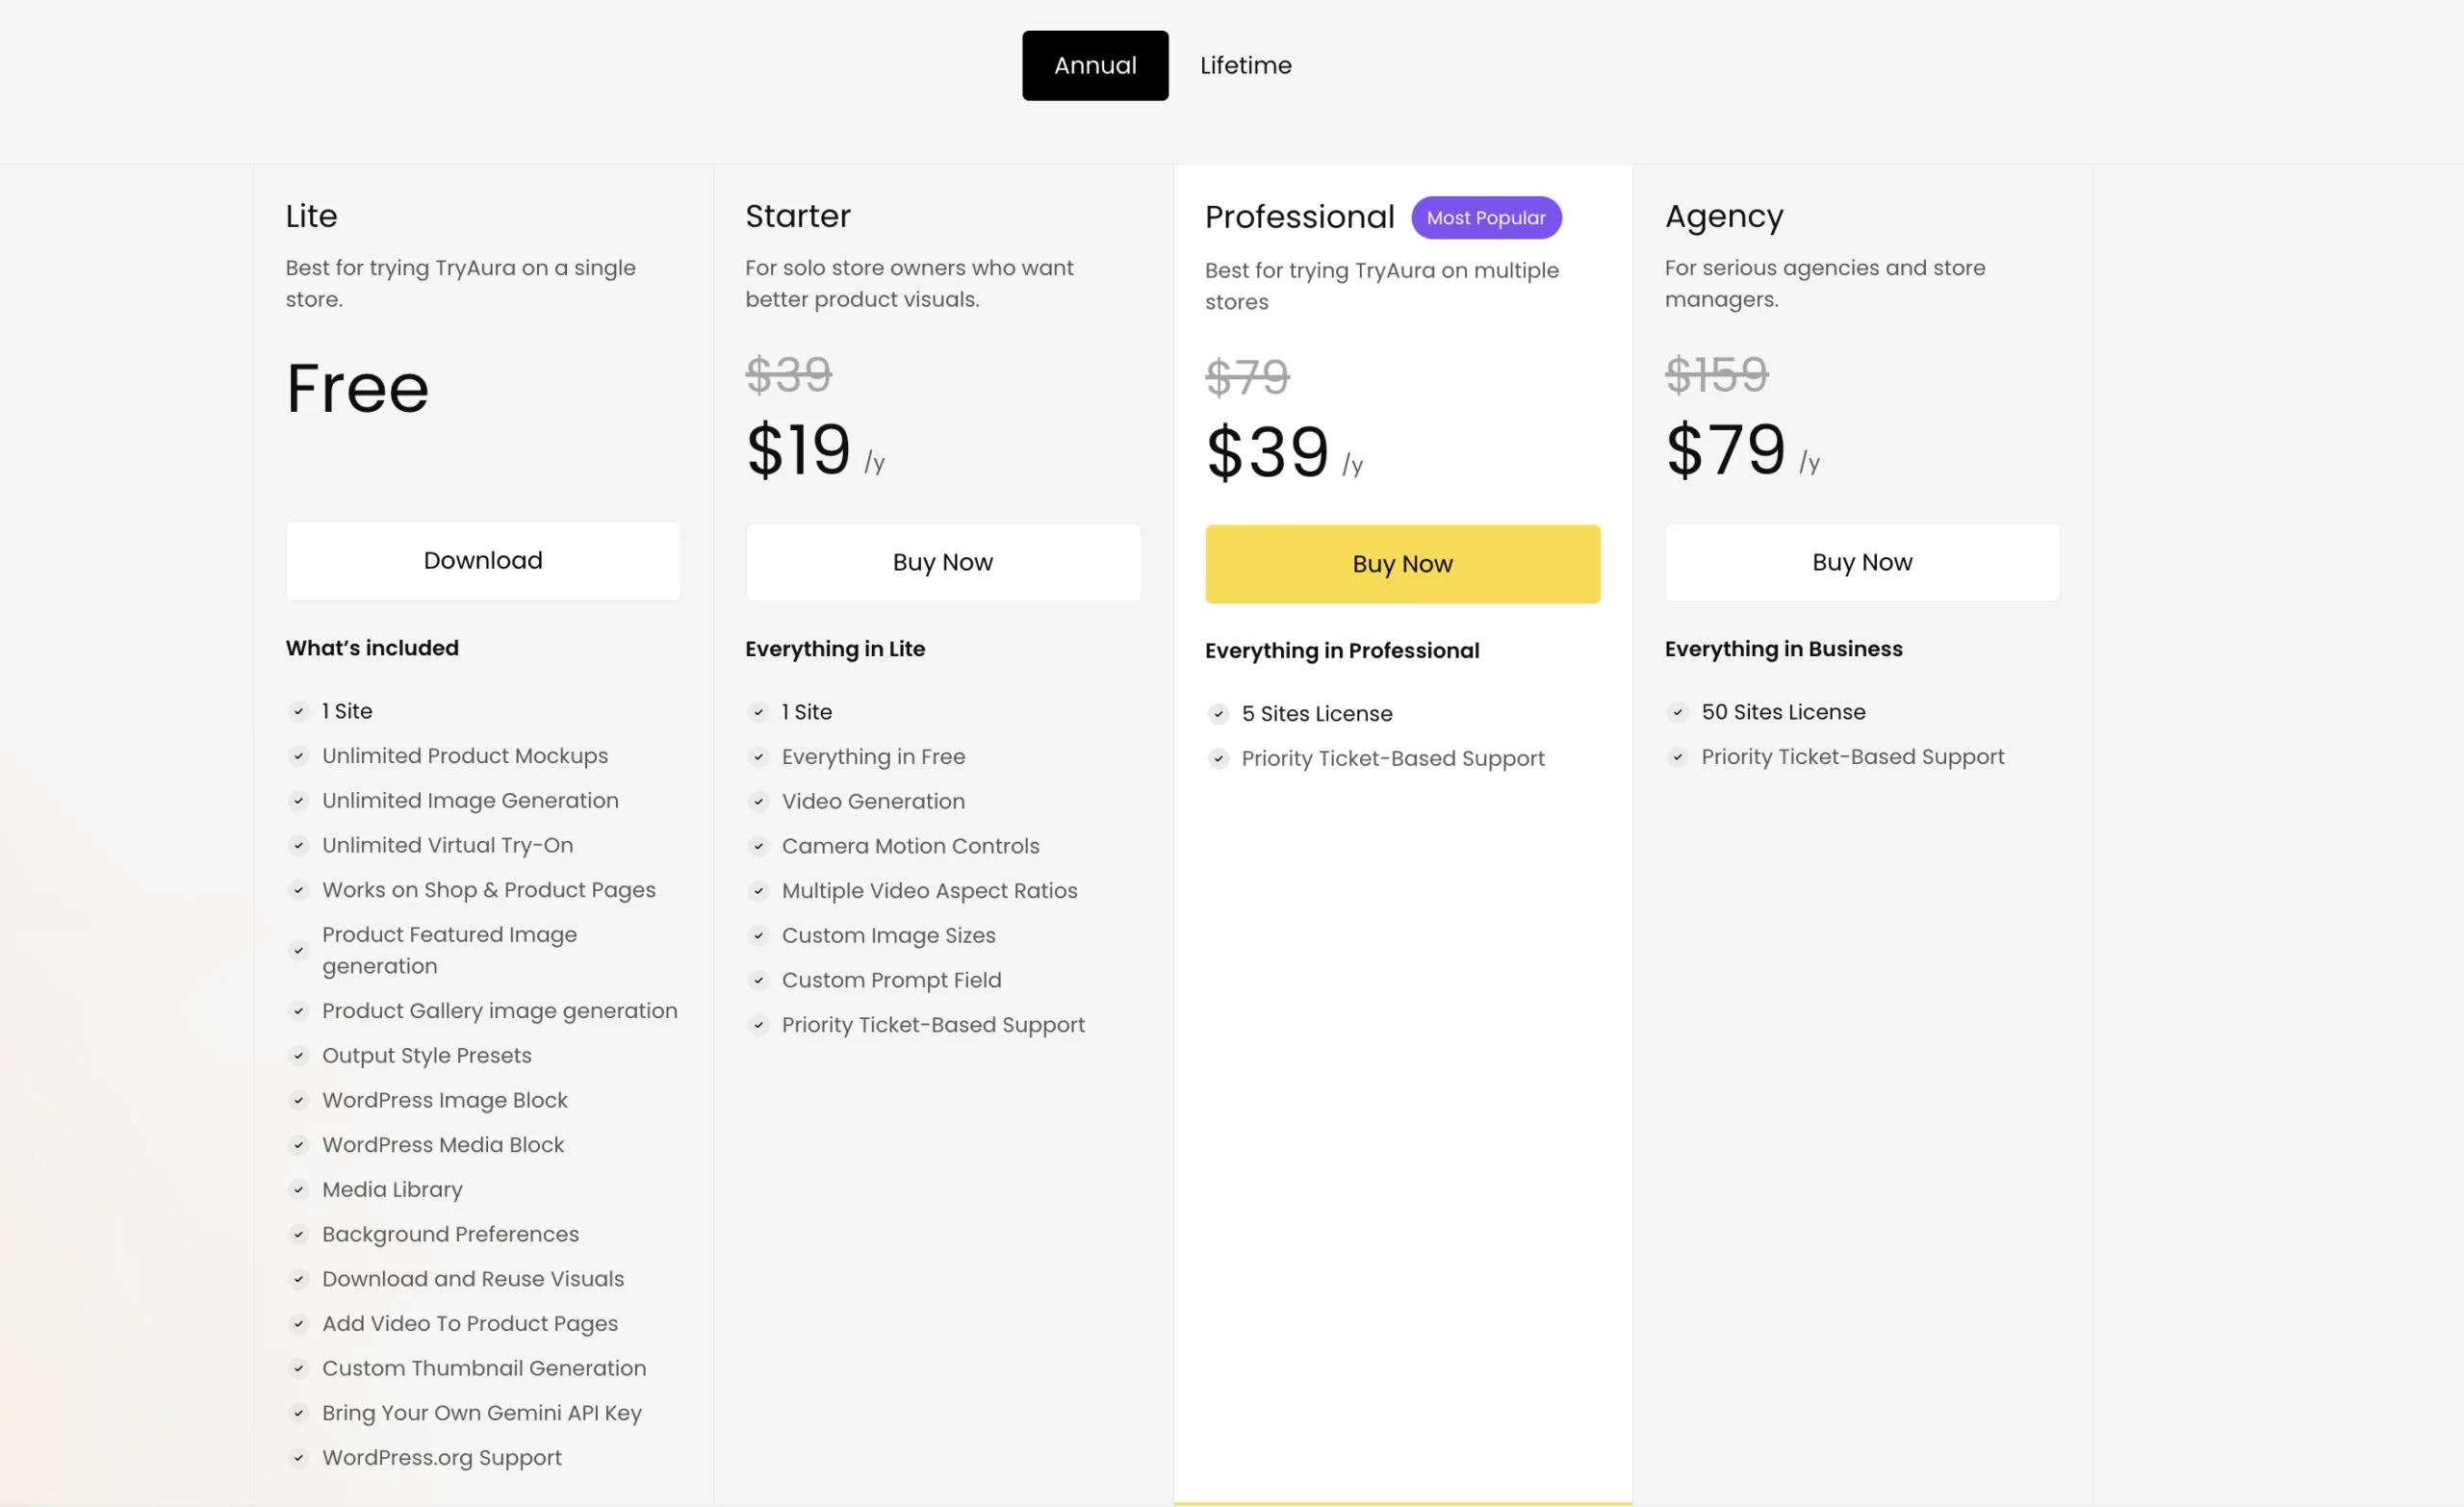
Task: Click the Professional plan $39 price
Action: 1267,452
